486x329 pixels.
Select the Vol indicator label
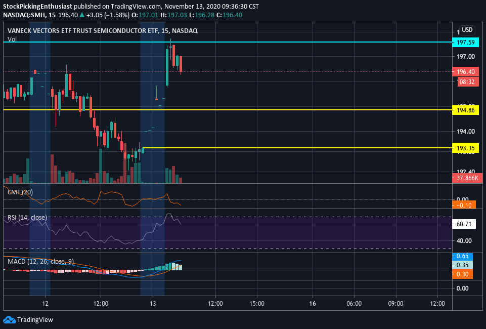point(12,39)
